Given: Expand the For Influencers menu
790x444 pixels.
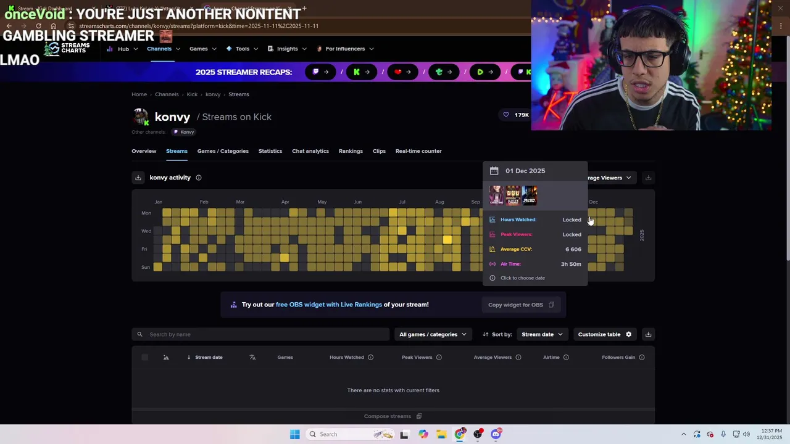Looking at the screenshot, I should point(344,49).
